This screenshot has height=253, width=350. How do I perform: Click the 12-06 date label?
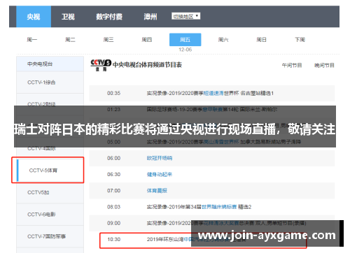(x=185, y=50)
